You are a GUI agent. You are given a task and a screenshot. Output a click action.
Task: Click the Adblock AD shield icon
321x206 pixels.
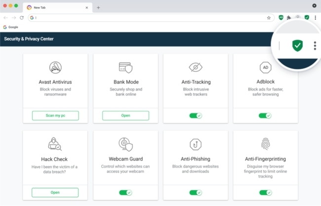click(x=266, y=68)
